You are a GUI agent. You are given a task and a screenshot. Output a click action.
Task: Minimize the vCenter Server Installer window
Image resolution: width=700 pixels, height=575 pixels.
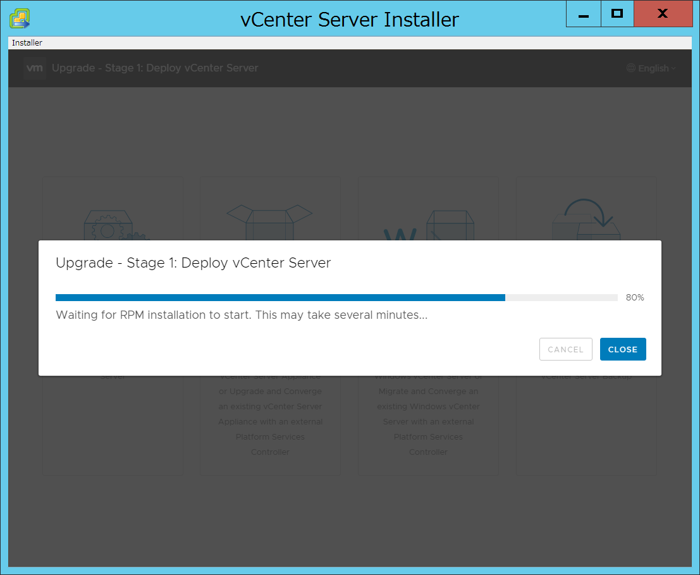(x=584, y=15)
